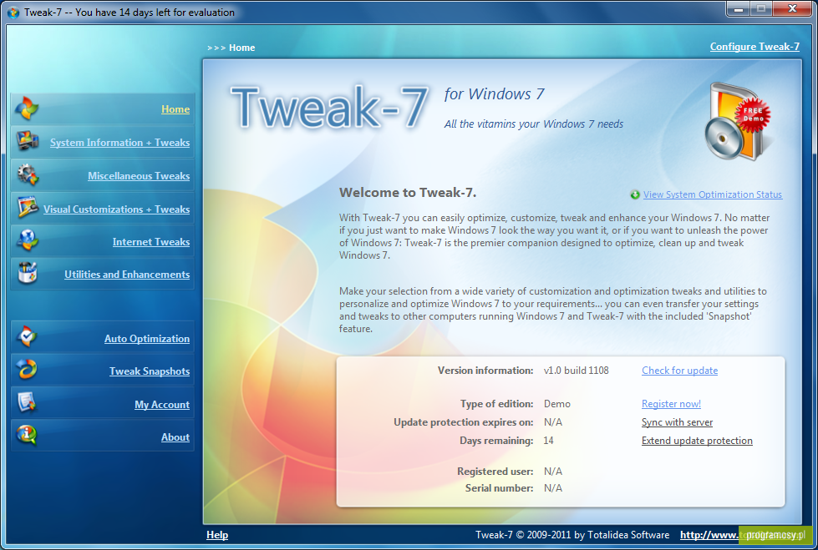Viewport: 818px width, 550px height.
Task: Click the 'Registered user:' label
Action: coord(495,472)
